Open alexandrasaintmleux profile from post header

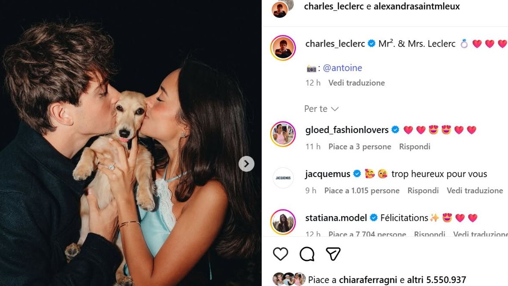tap(417, 6)
